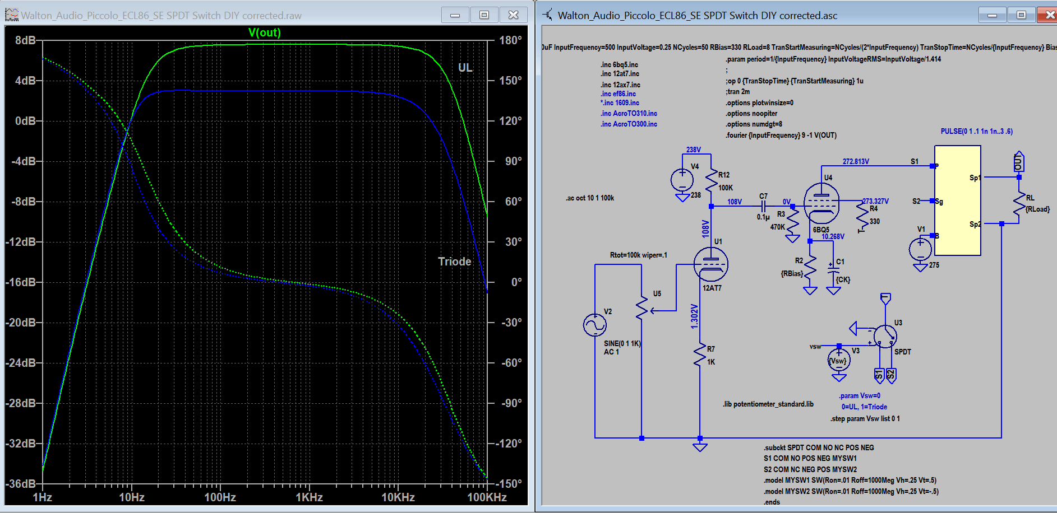Screen dimensions: 1057x513
Task: Select capacitor C7 0.1µ
Action: pos(764,207)
